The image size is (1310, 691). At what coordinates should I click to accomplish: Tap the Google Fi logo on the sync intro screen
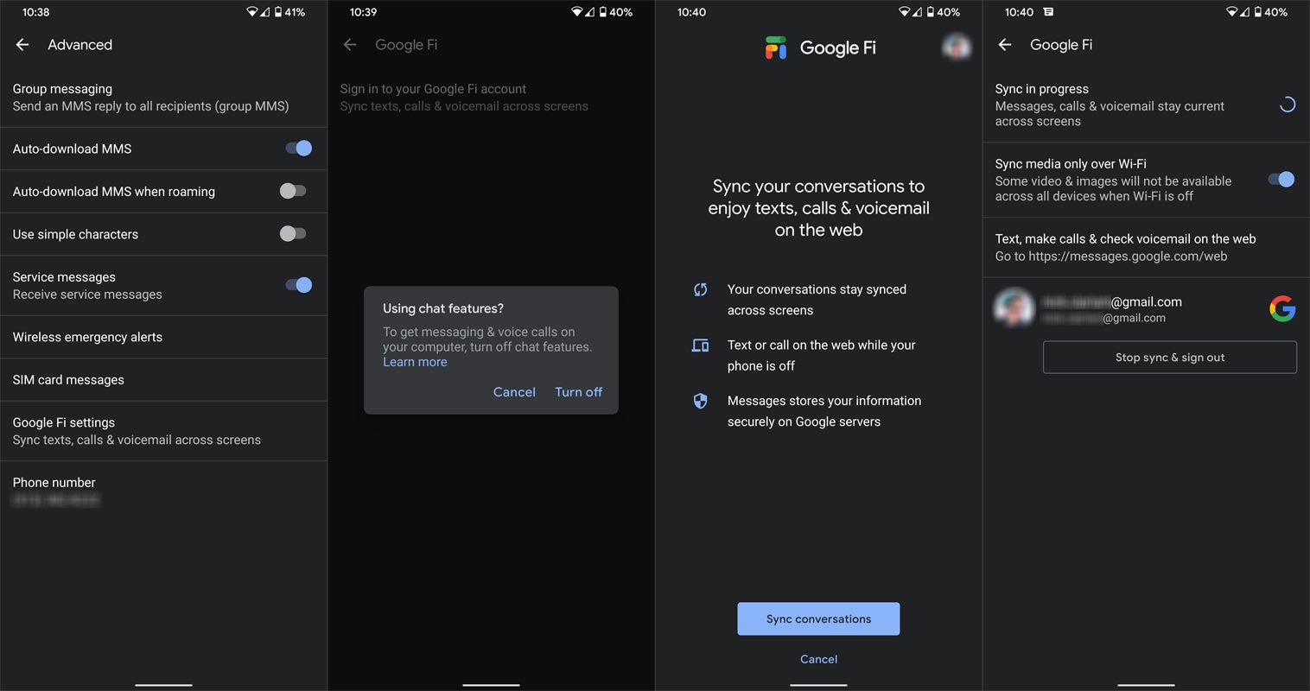click(x=776, y=48)
